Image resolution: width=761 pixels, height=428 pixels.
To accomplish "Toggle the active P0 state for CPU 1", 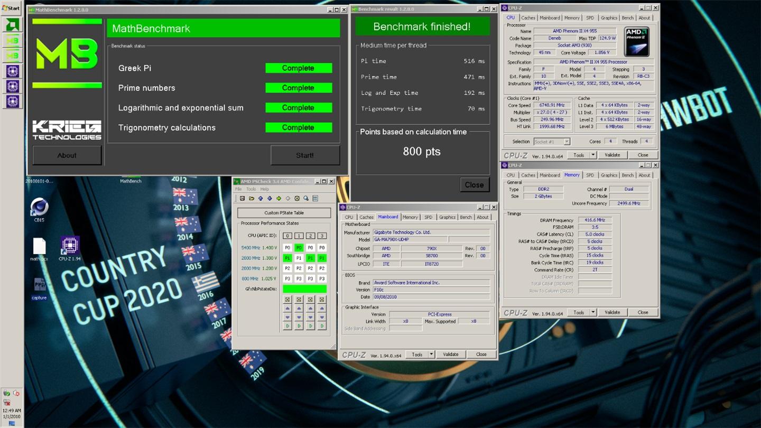I will coord(299,248).
